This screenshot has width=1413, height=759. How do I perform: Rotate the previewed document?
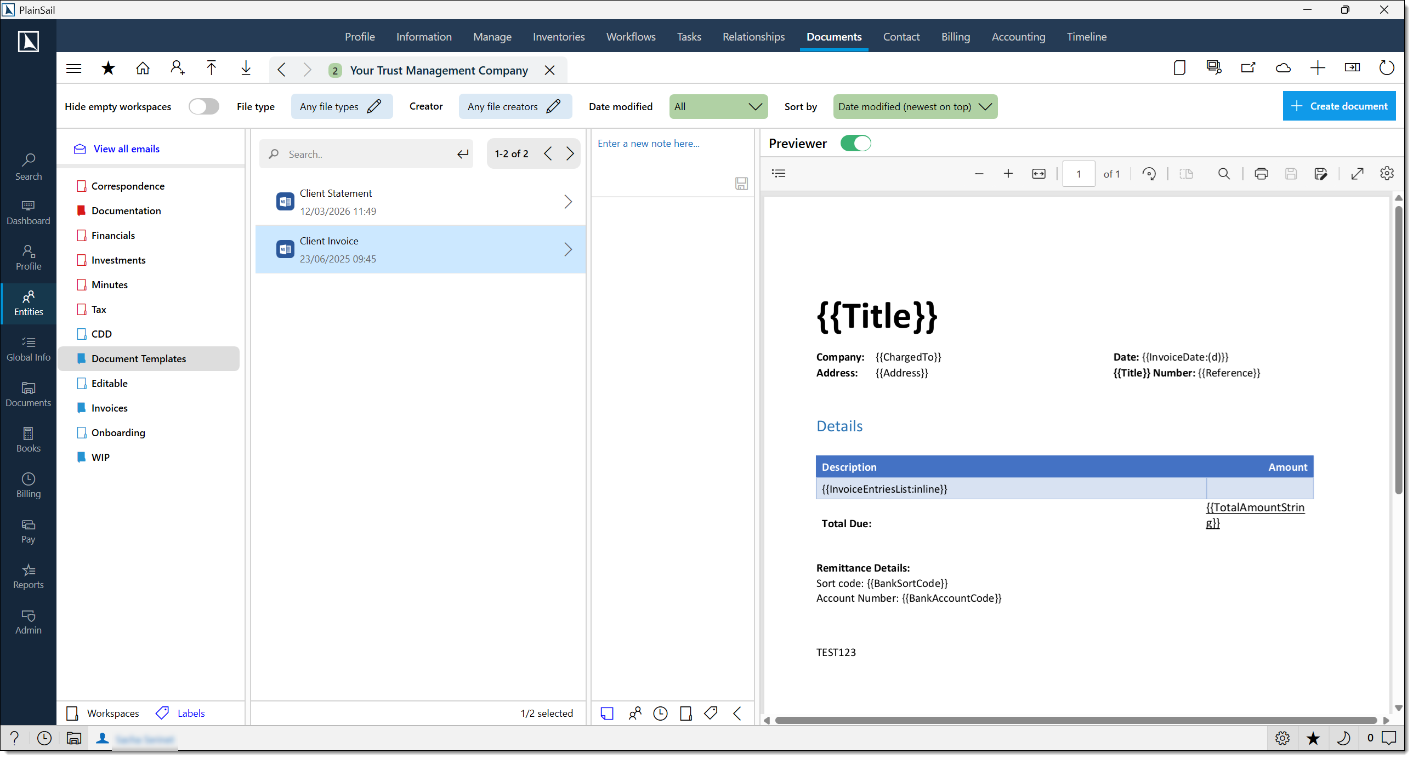pyautogui.click(x=1150, y=174)
